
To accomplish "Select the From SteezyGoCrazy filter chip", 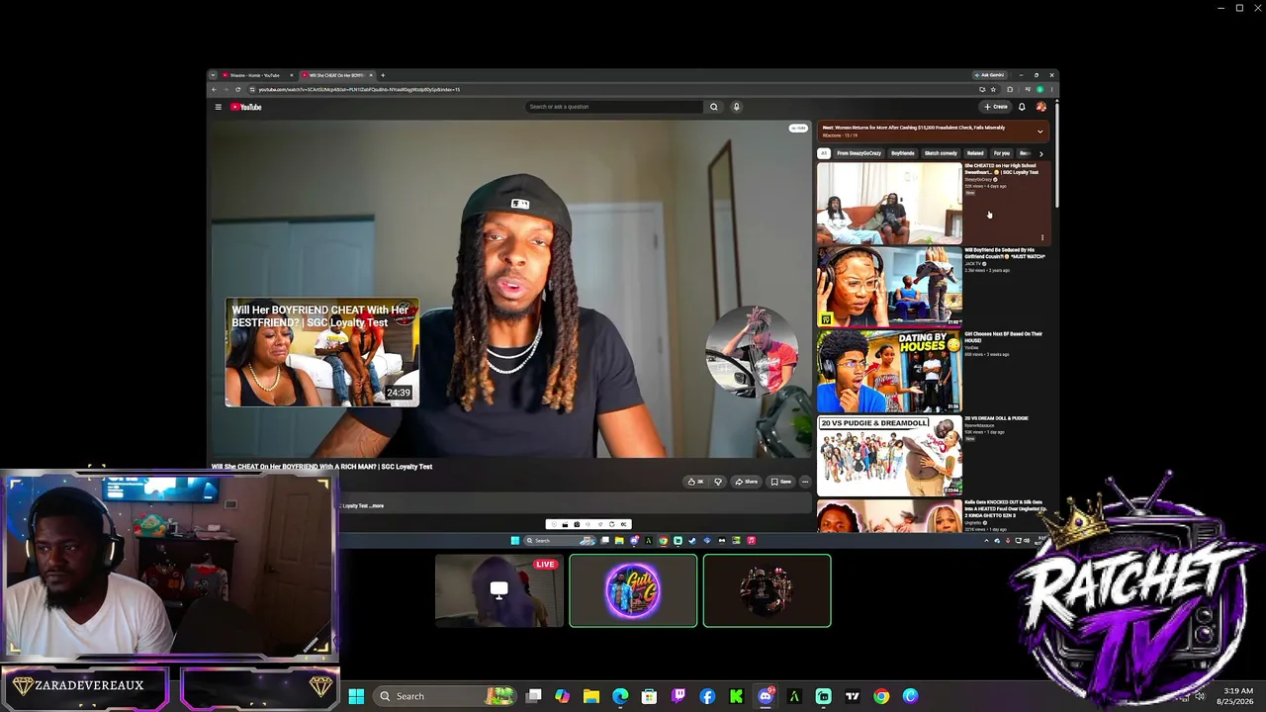I will (x=859, y=153).
